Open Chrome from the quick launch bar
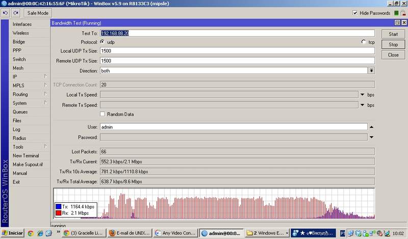 point(31,233)
